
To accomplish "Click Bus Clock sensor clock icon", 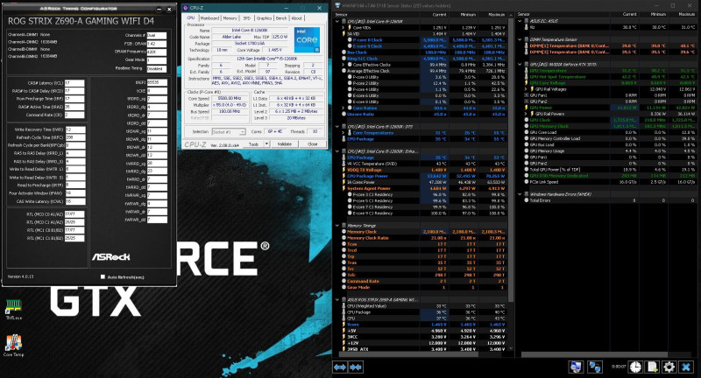I will coord(343,52).
